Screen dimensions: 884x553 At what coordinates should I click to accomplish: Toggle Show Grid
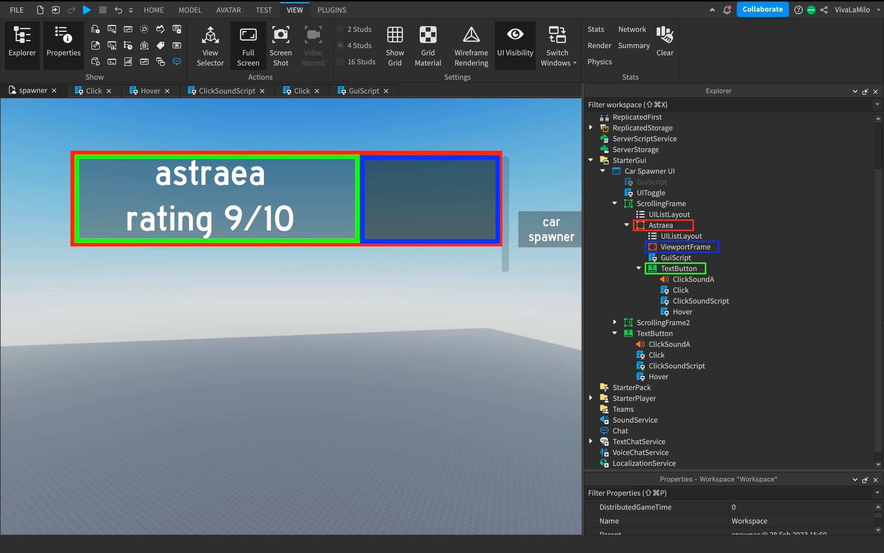[x=395, y=45]
